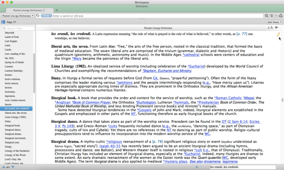Screen dimensions: 284x170
Task: Increase text size with large A
Action: (x=271, y=28)
